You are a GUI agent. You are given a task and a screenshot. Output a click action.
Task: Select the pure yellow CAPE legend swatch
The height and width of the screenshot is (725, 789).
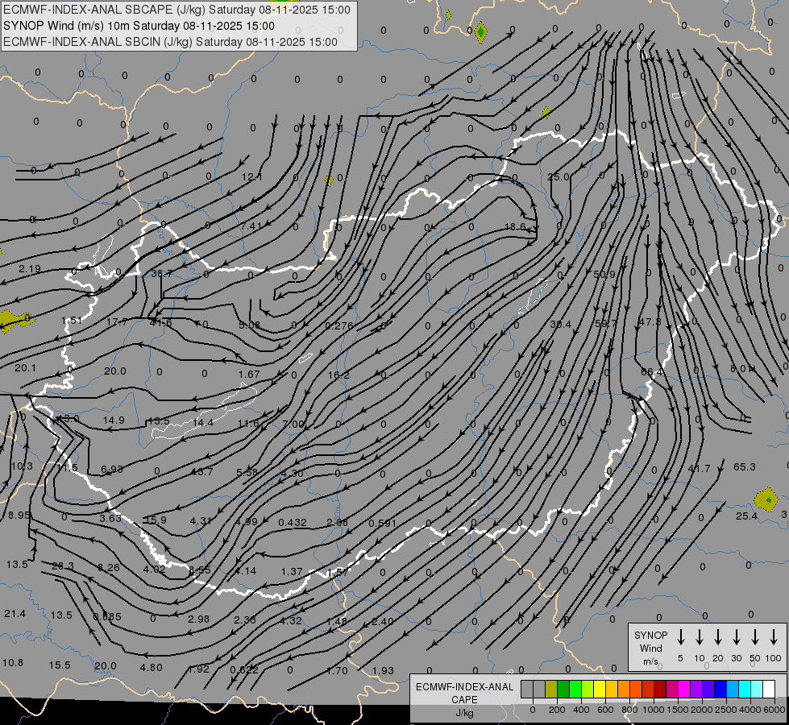pyautogui.click(x=600, y=690)
